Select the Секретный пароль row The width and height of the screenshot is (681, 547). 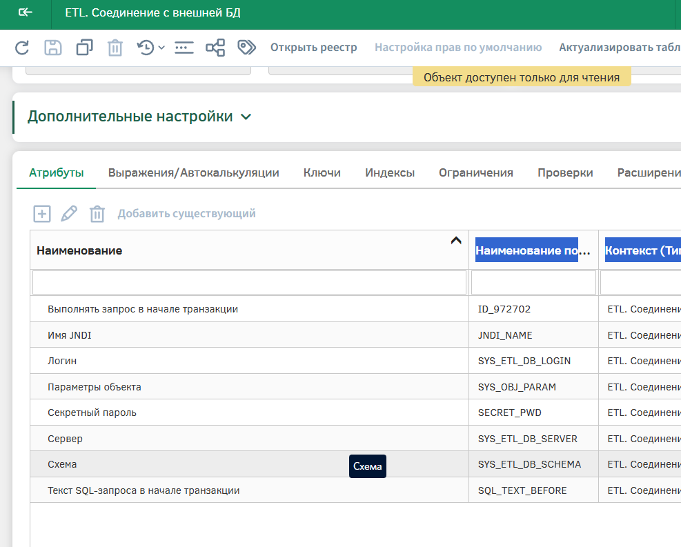tap(92, 412)
